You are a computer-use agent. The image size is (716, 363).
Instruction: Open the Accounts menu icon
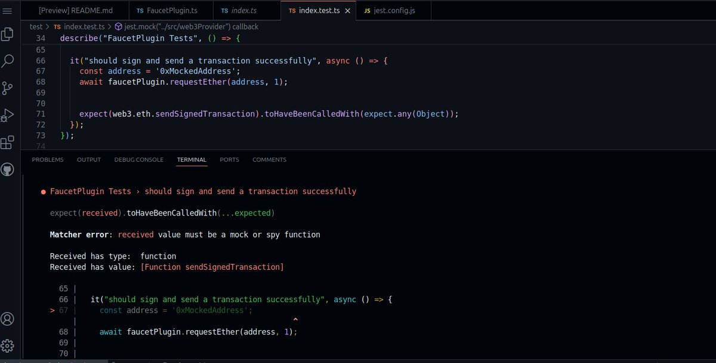pyautogui.click(x=7, y=318)
